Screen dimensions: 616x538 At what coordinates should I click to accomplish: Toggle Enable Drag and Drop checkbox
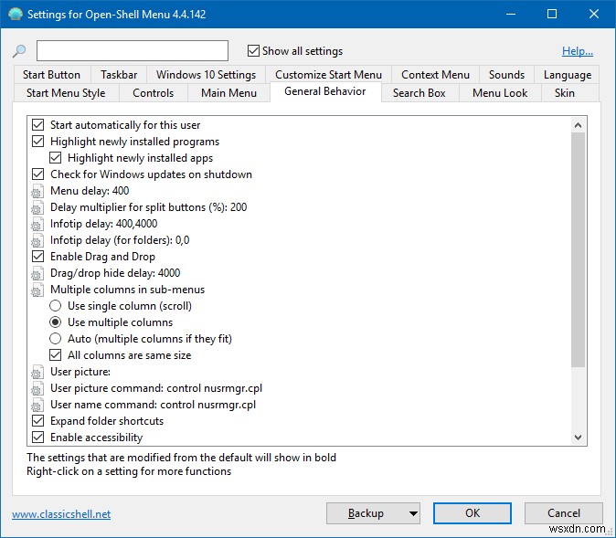tap(37, 257)
